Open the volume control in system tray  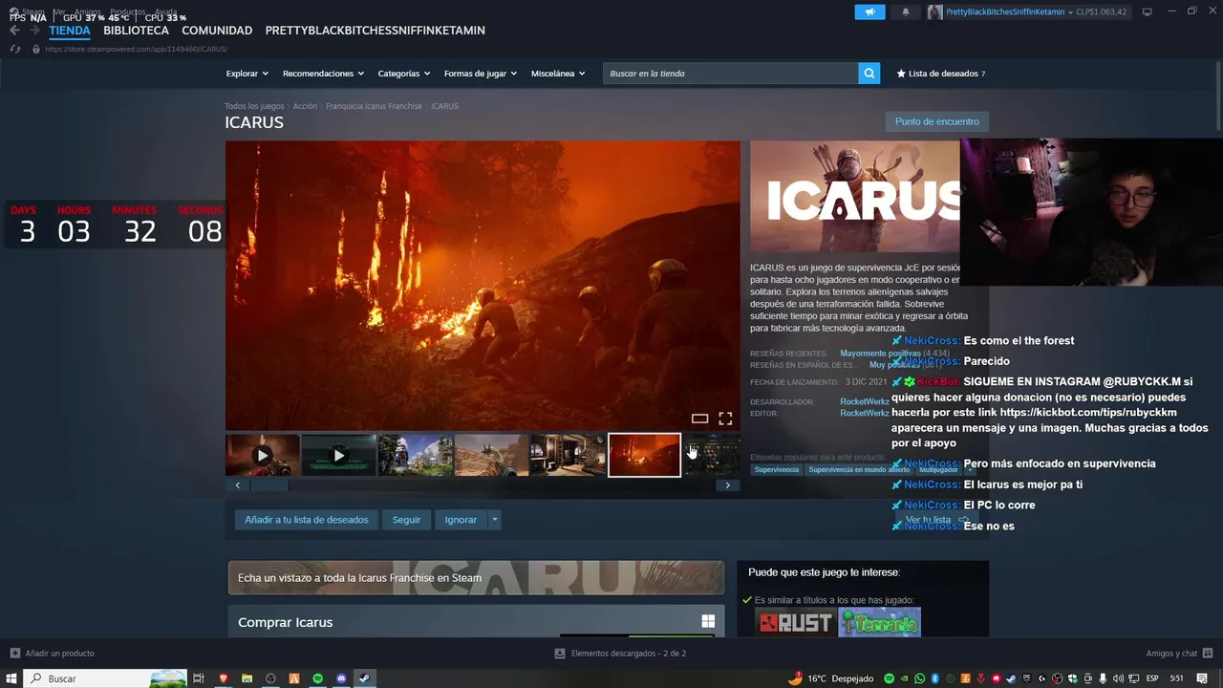click(x=1118, y=678)
